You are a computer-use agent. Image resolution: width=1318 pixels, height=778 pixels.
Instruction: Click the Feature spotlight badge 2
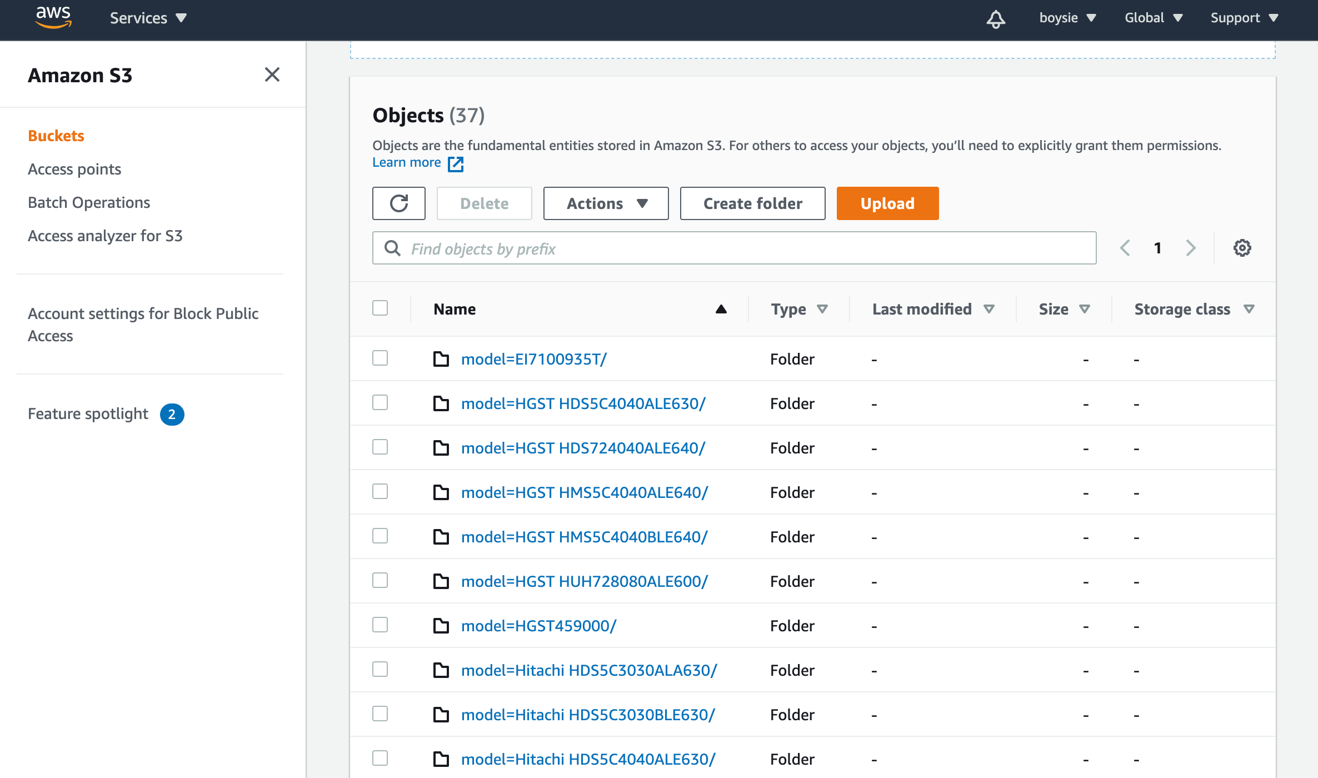coord(172,415)
